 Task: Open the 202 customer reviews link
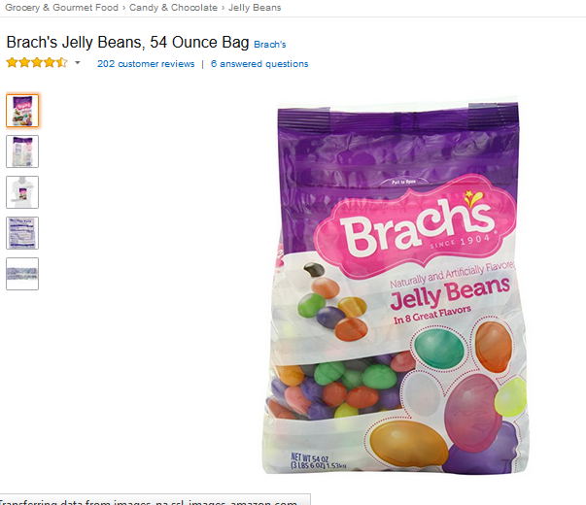tap(146, 64)
